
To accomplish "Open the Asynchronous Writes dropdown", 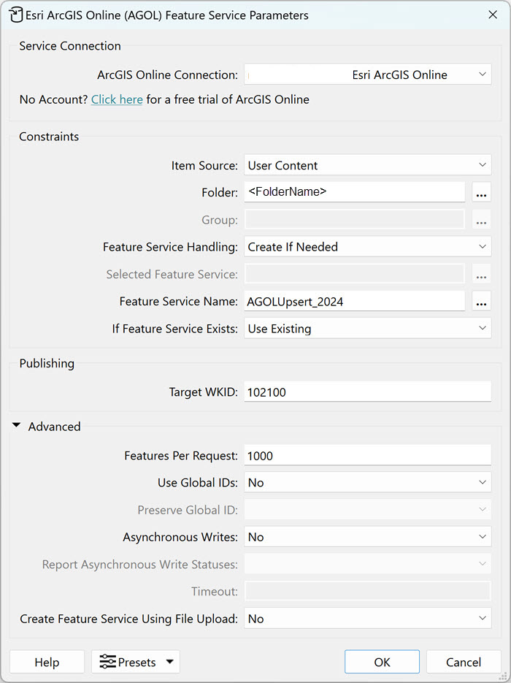I will pyautogui.click(x=367, y=537).
